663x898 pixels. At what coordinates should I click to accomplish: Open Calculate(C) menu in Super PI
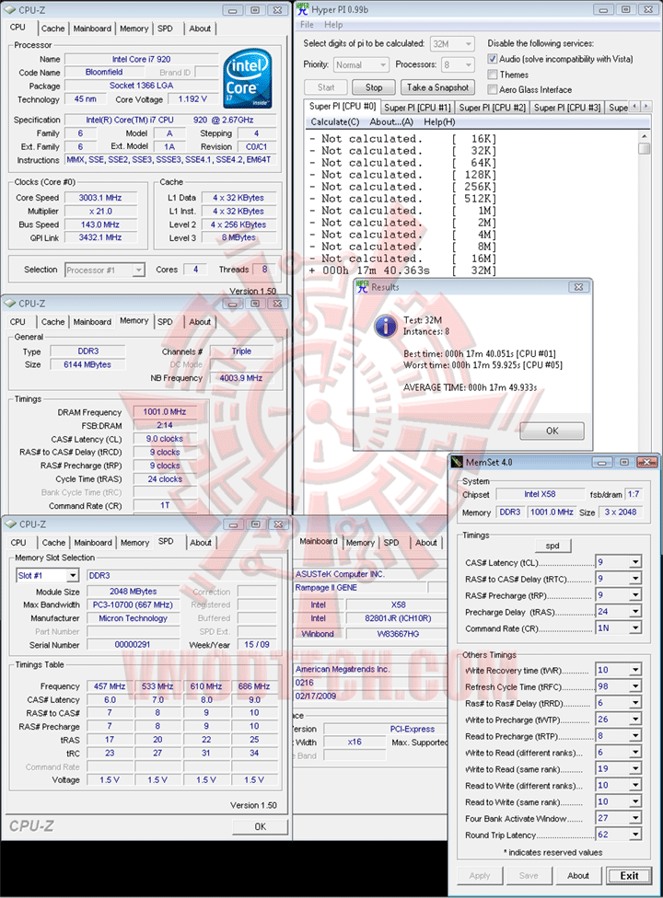tap(334, 122)
